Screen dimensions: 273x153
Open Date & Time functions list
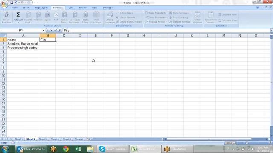point(64,17)
